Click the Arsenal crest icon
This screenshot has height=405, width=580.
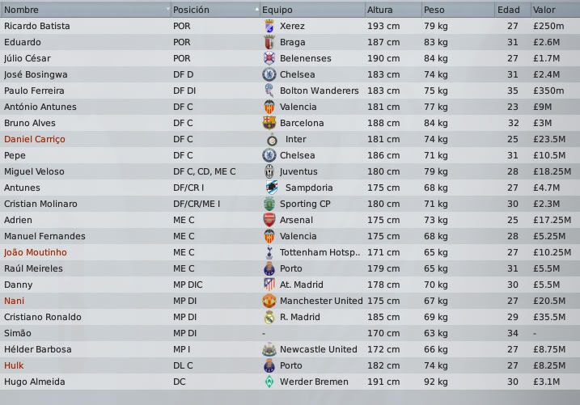click(269, 220)
